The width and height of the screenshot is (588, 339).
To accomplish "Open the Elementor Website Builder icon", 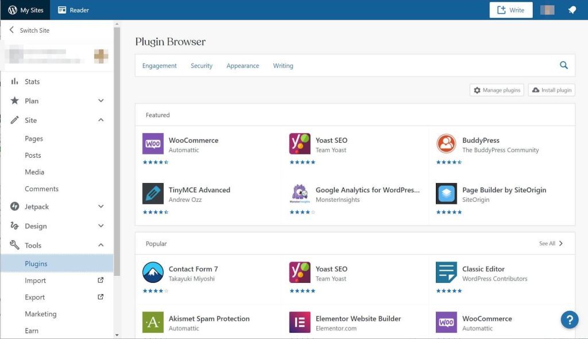I will tap(300, 322).
